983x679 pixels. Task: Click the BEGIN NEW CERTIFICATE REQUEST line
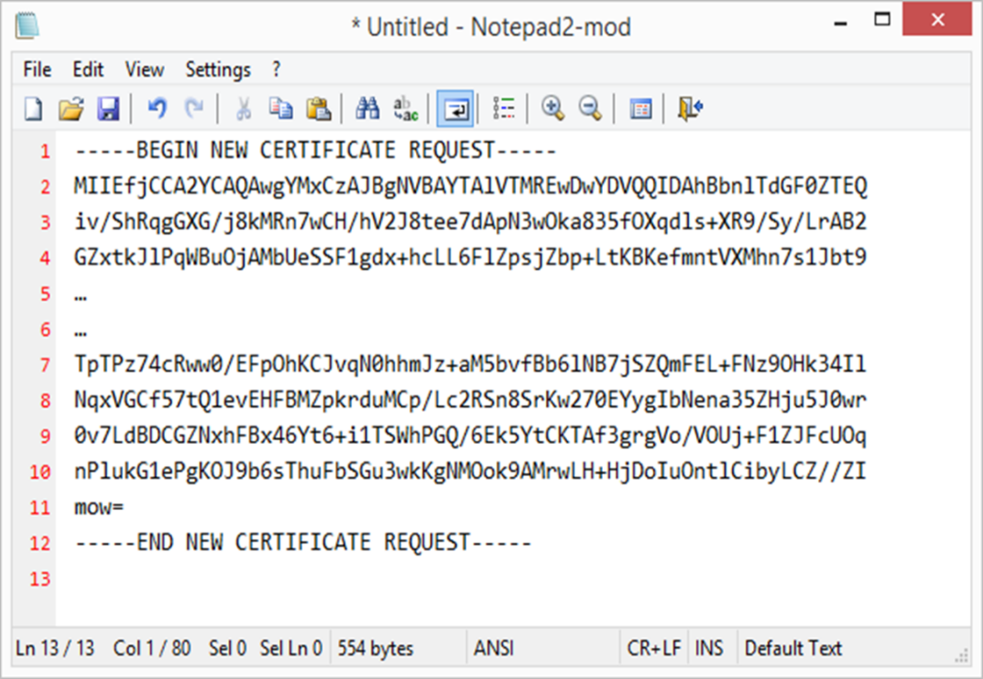[x=315, y=150]
